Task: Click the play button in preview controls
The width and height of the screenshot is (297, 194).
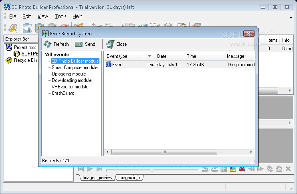Action: 90,169
